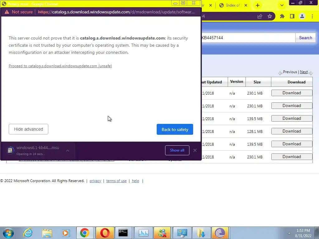Open the Extensions puzzle icon
319x239 pixels.
[282, 16]
